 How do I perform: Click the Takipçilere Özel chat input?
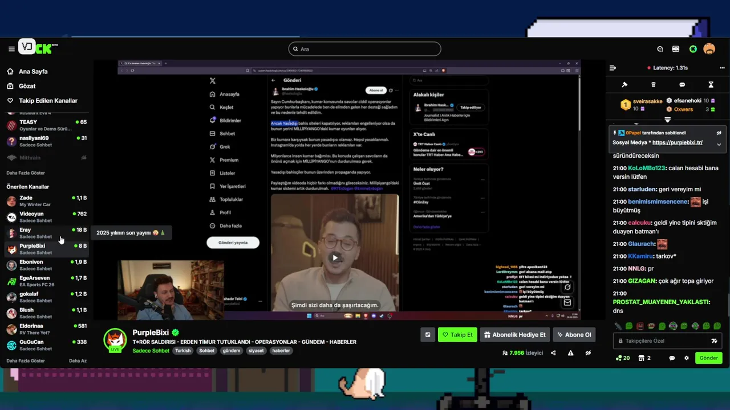coord(667,341)
